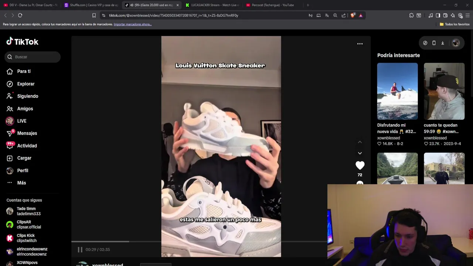
Task: Click the music note playlist icon
Action: click(x=431, y=16)
